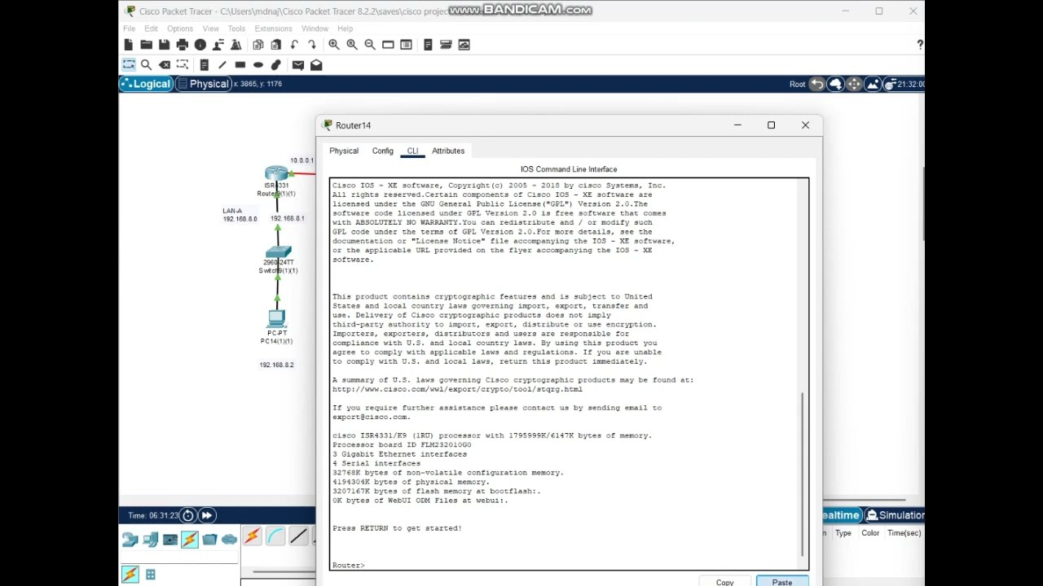Activate the Delete tool
1043x586 pixels.
pyautogui.click(x=165, y=65)
